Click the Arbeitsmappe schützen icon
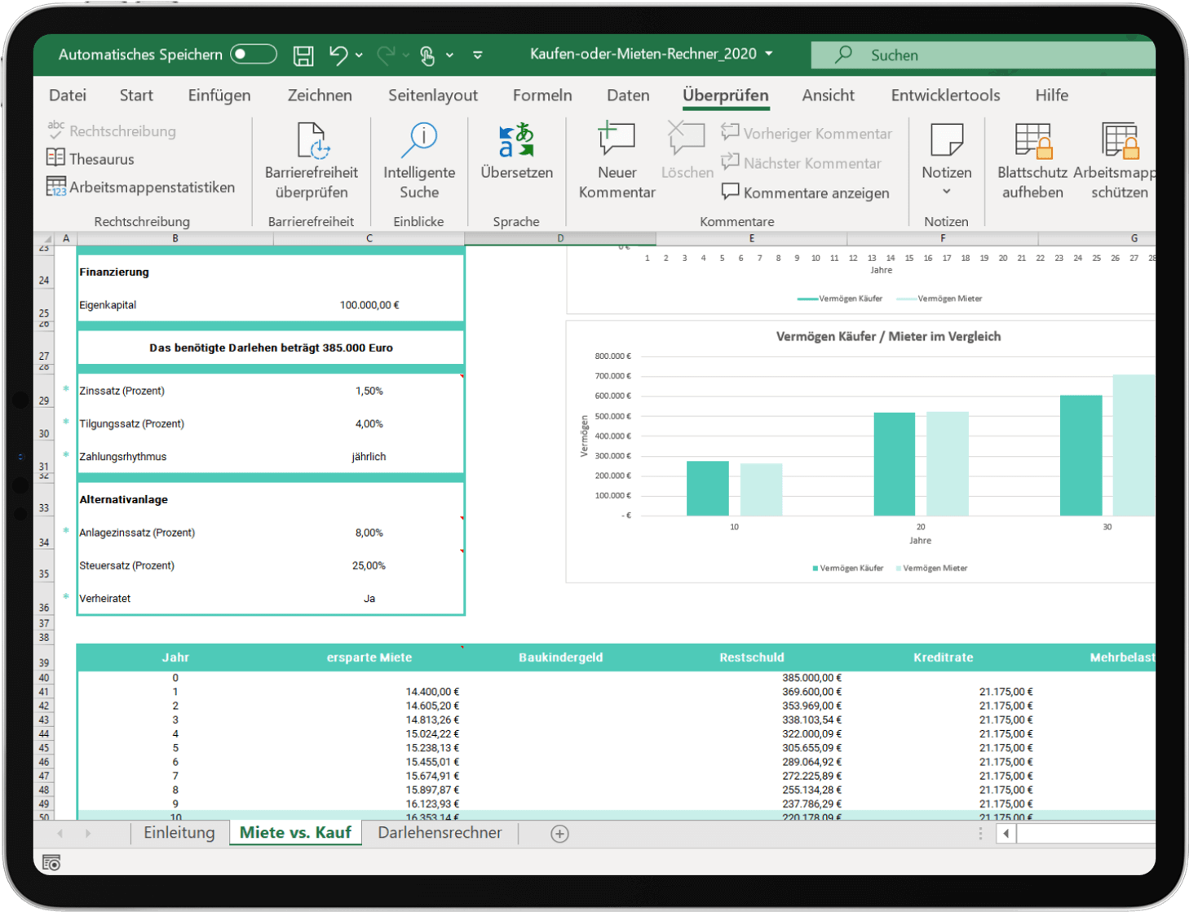The width and height of the screenshot is (1189, 912). (1120, 140)
